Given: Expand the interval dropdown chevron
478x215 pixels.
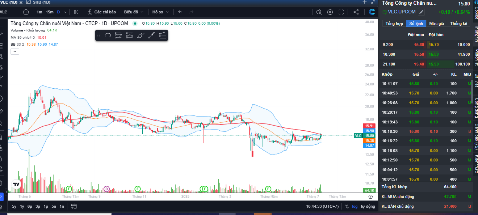Looking at the screenshot, I should pos(65,12).
